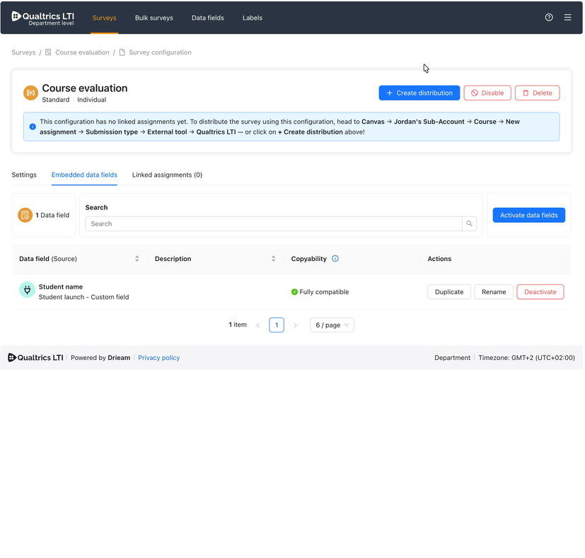Click the Delete survey button
This screenshot has width=585, height=558.
[537, 93]
